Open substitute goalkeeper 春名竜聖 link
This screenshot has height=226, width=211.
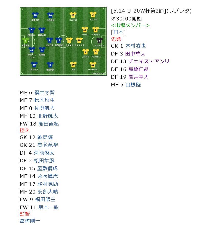(x=48, y=145)
